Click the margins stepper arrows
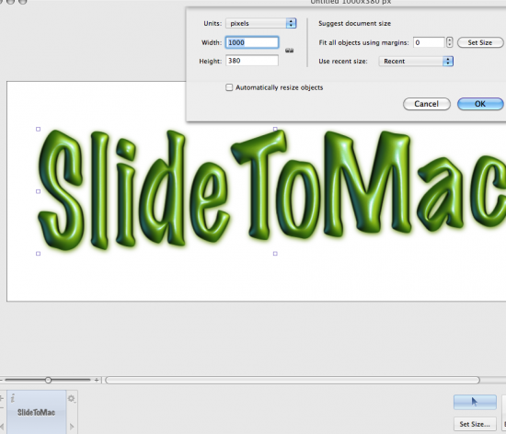Viewport: 506px width, 434px height. click(450, 42)
